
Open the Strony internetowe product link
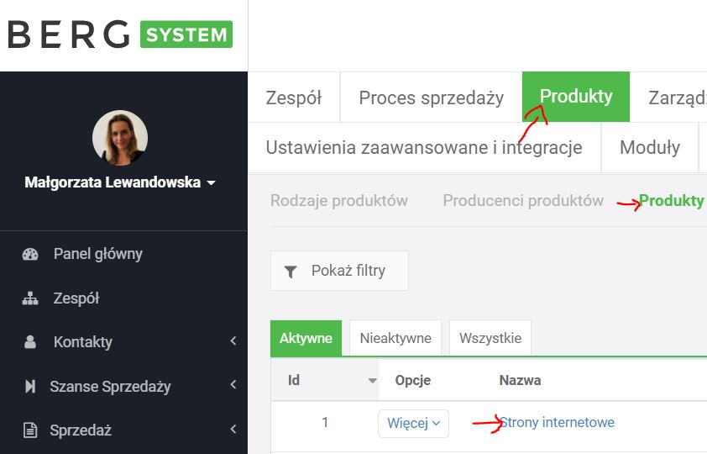(x=557, y=422)
